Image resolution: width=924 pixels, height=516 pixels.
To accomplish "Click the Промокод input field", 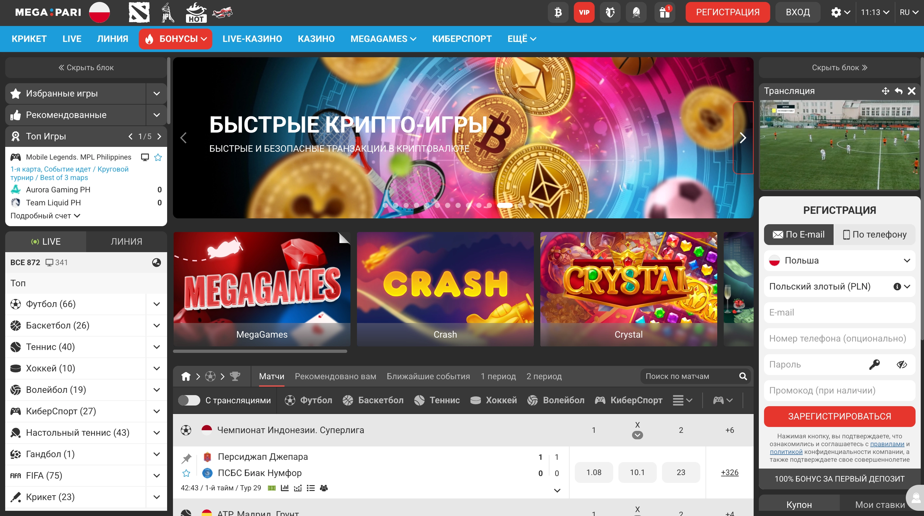I will click(x=840, y=391).
